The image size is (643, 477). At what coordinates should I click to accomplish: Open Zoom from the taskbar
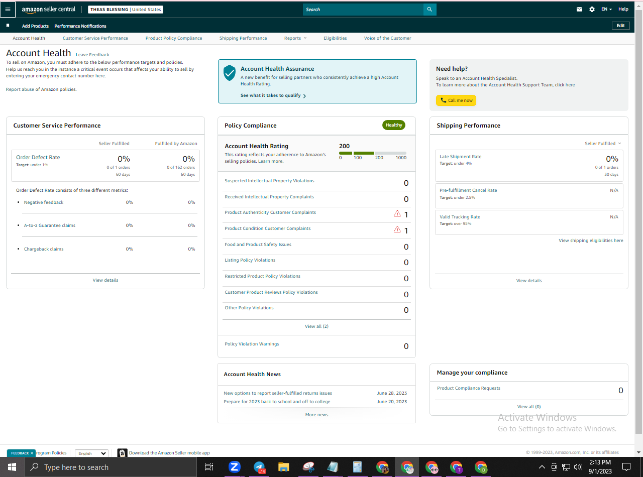coord(235,467)
